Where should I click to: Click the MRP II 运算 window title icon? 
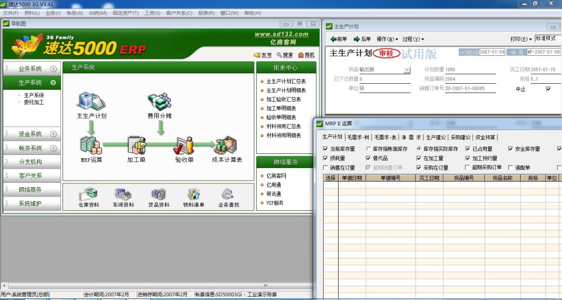(x=320, y=124)
